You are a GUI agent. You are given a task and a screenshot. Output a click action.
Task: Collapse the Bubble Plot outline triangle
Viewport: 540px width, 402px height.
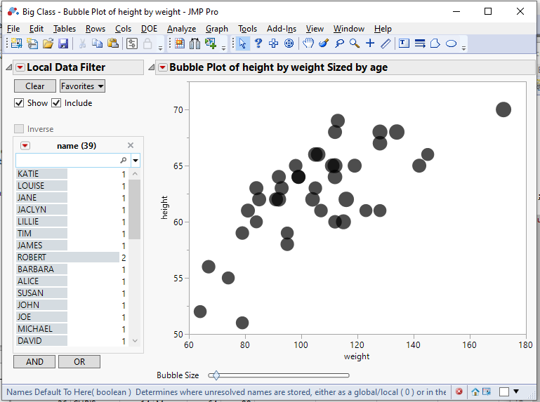tap(151, 67)
